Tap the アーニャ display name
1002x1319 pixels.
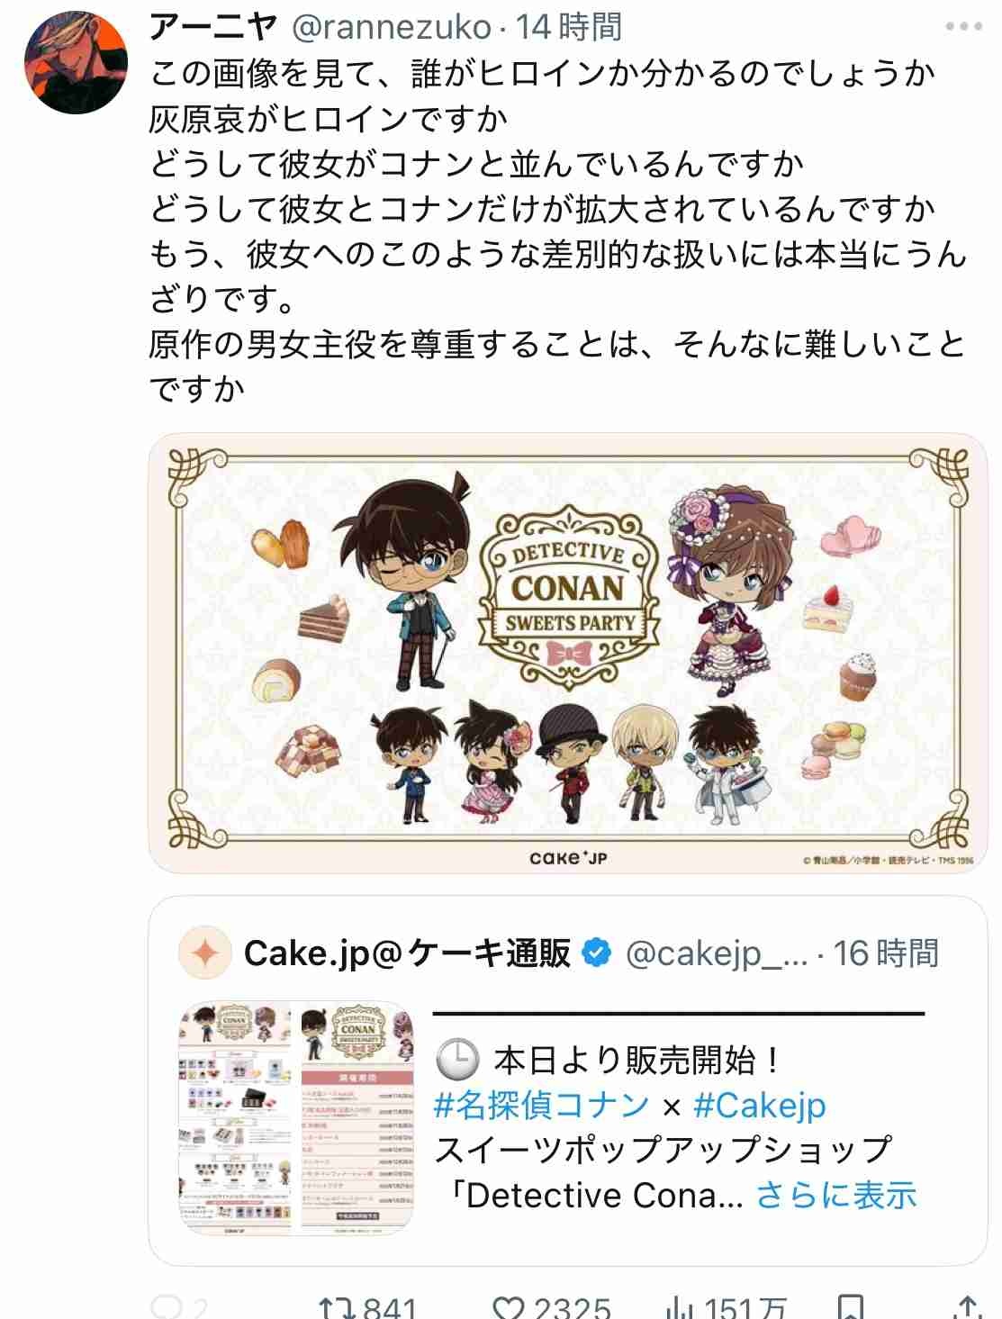[212, 27]
